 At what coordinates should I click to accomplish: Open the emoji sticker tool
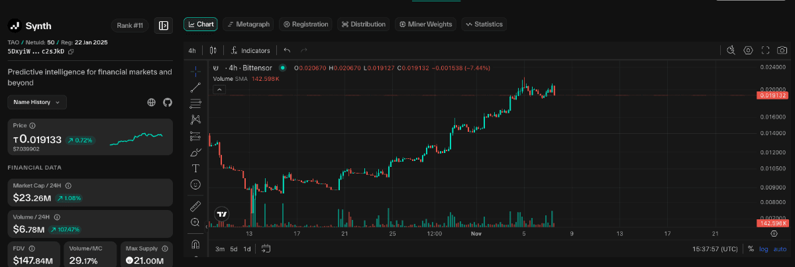click(x=195, y=184)
